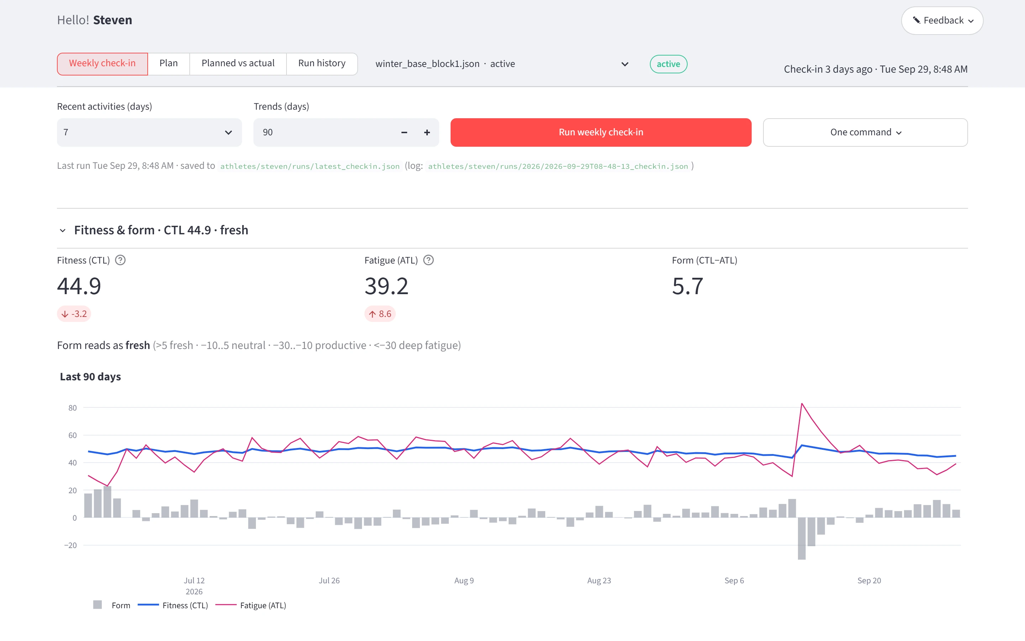Open the Fatigue (ATL) help tooltip icon
The image size is (1025, 641).
point(428,260)
